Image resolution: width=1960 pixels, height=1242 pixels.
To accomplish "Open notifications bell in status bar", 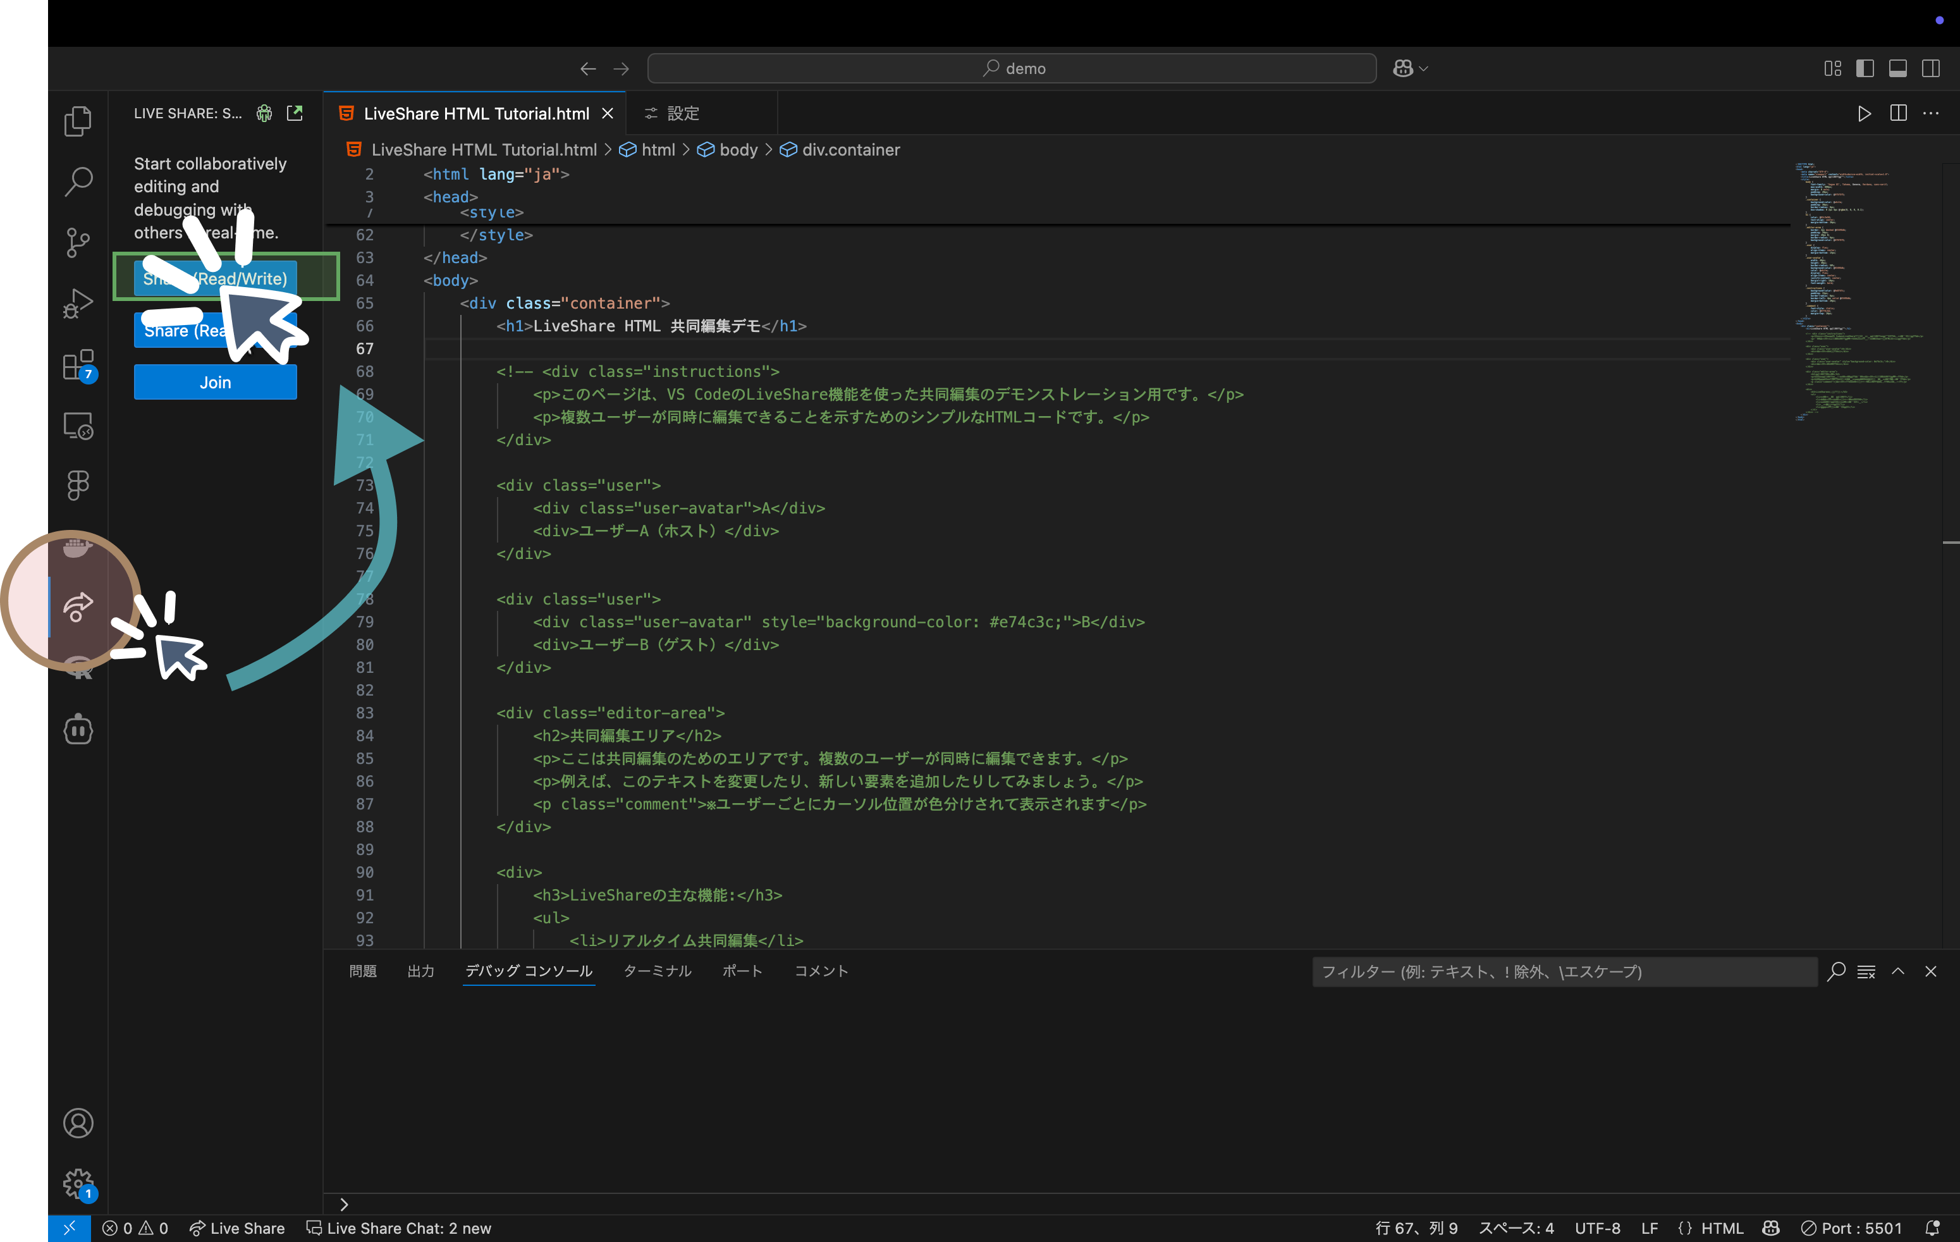I will 1932,1228.
